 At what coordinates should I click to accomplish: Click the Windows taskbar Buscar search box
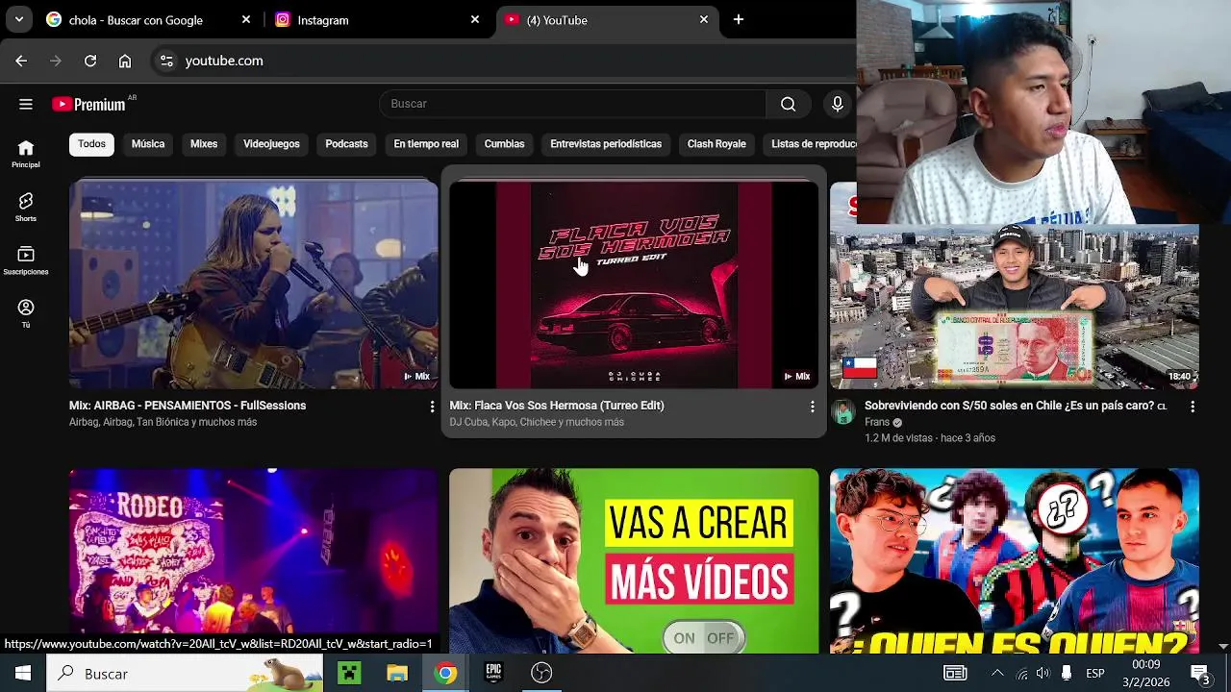(186, 673)
